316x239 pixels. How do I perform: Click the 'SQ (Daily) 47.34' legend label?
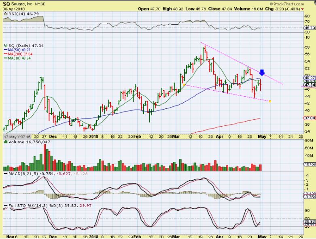(26, 46)
